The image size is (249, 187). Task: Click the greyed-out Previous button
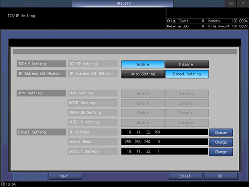[30, 176]
